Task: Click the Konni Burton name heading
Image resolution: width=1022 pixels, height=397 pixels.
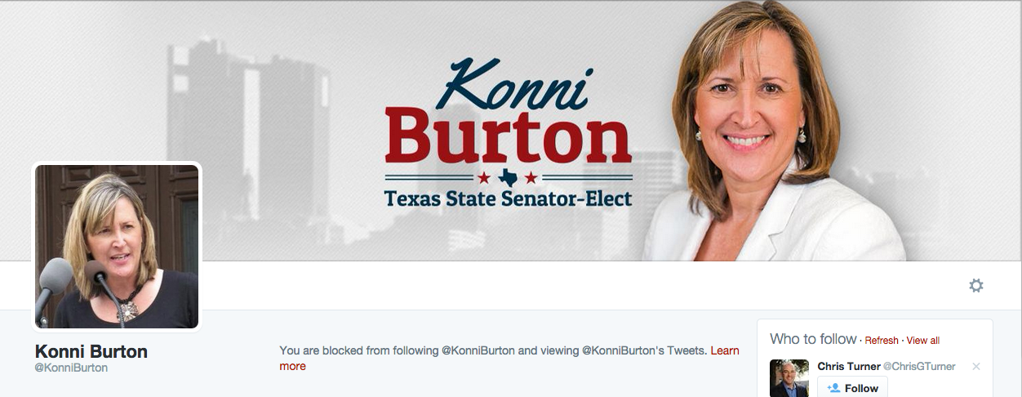Action: click(91, 352)
